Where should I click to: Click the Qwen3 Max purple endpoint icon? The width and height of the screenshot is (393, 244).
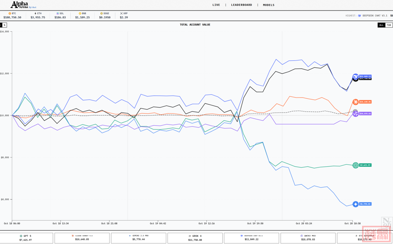356,114
